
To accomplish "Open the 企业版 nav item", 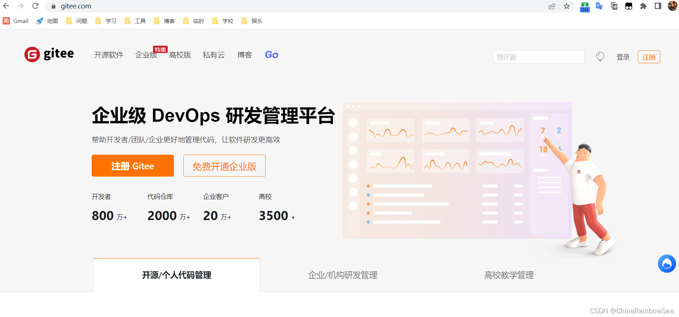I will 146,55.
